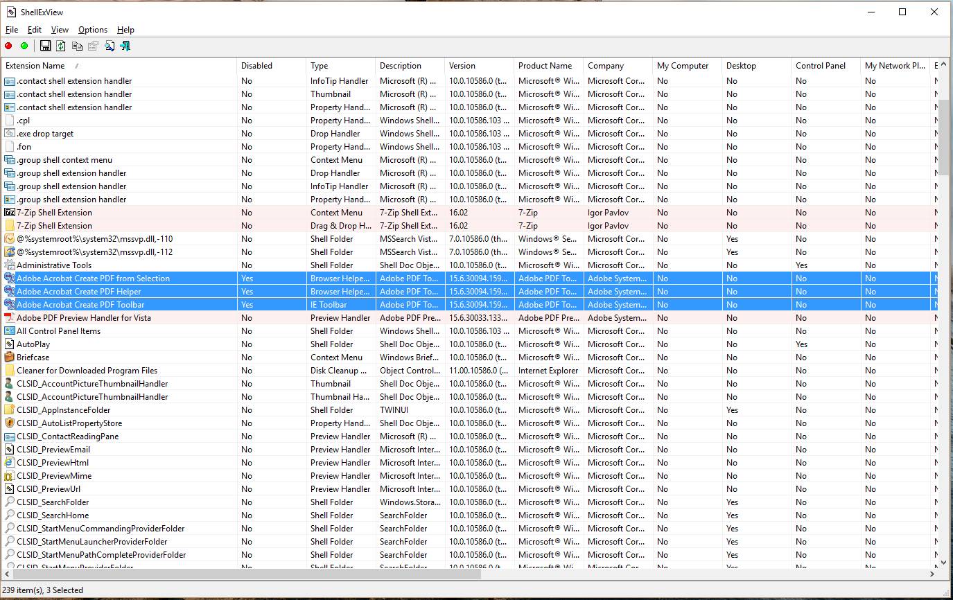Click '@%systemroot%\system32\mssvp.dll,-112' name
The height and width of the screenshot is (600, 953).
point(95,252)
